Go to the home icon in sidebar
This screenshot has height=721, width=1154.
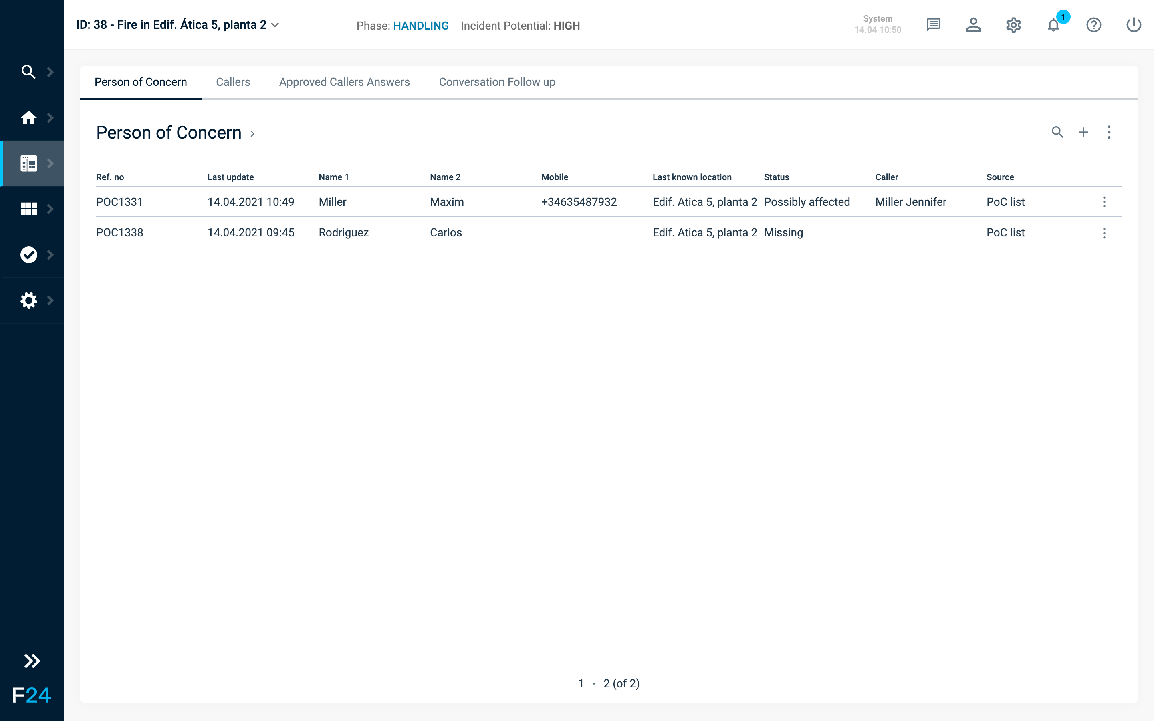(x=28, y=117)
